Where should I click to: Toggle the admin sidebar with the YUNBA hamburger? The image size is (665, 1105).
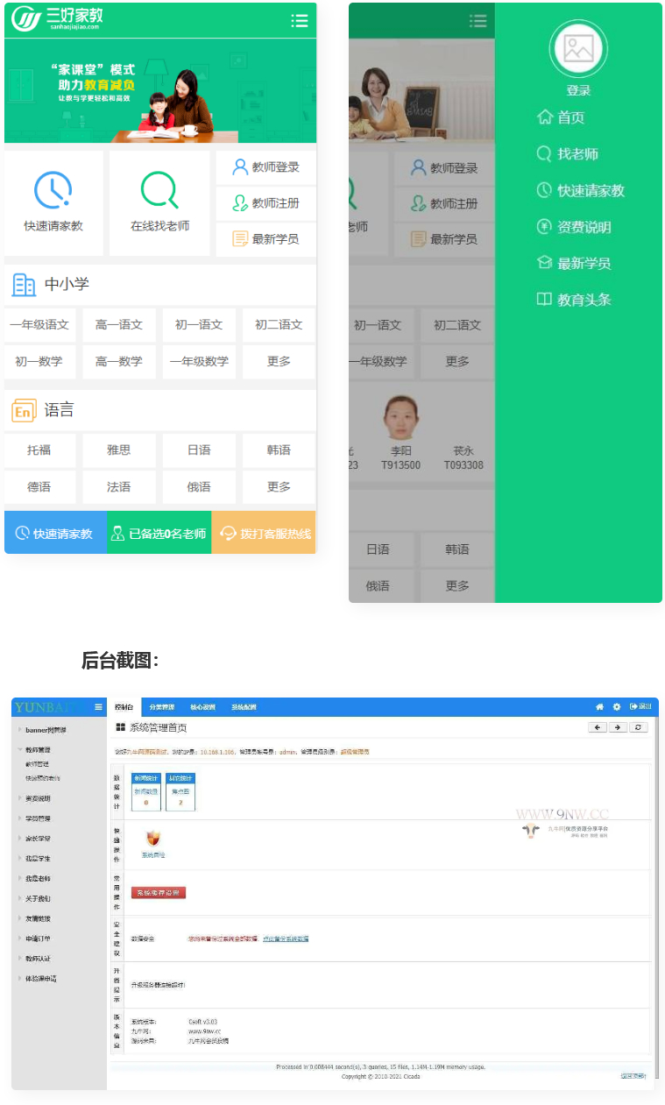(x=98, y=707)
